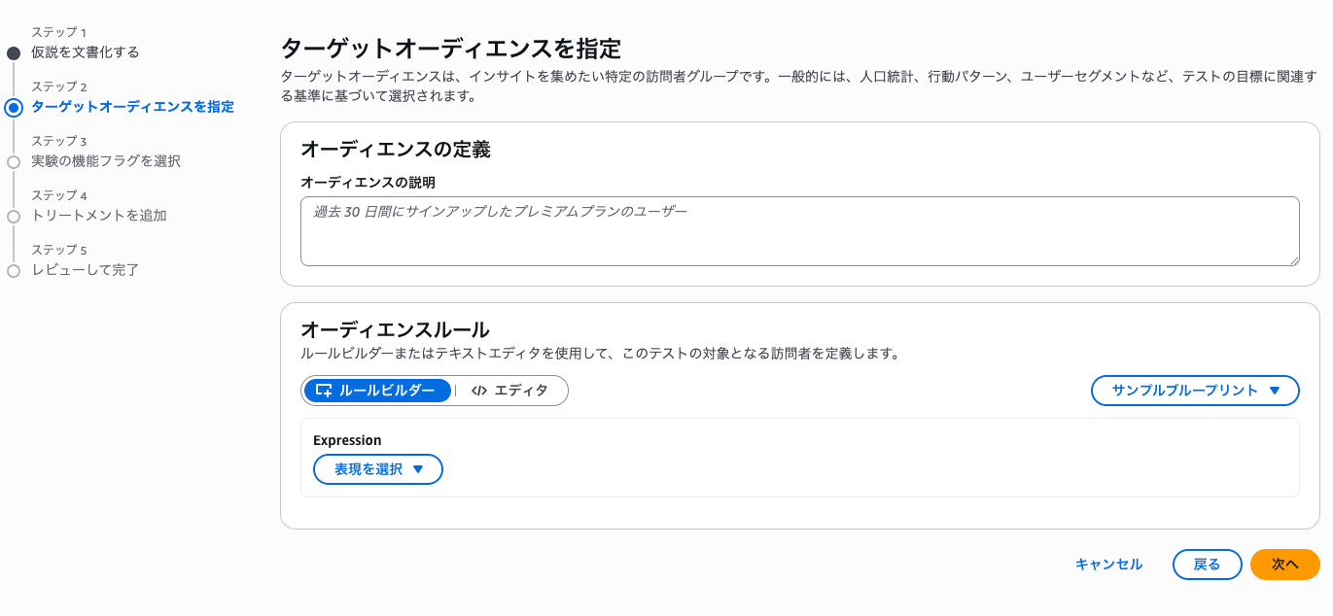
Task: Click the step 4 circle indicator
Action: pos(14,217)
